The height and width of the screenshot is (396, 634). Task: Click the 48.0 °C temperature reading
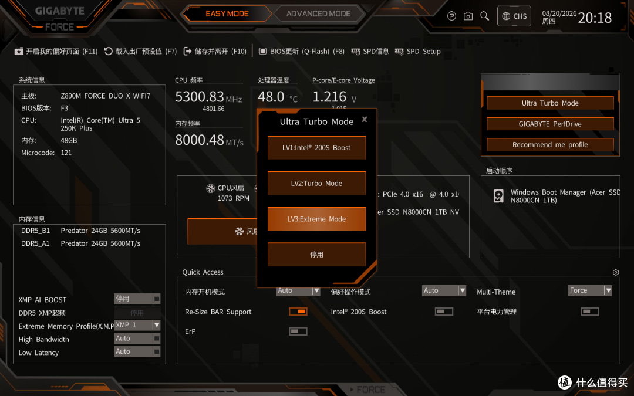tap(278, 97)
